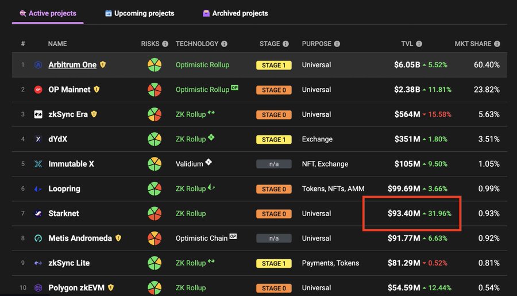
Task: Click the risk pie chart for Immutable X
Action: click(x=155, y=164)
